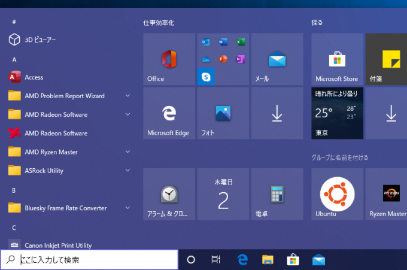407x270 pixels.
Task: Launch Word from the small tile
Action: 223,42
